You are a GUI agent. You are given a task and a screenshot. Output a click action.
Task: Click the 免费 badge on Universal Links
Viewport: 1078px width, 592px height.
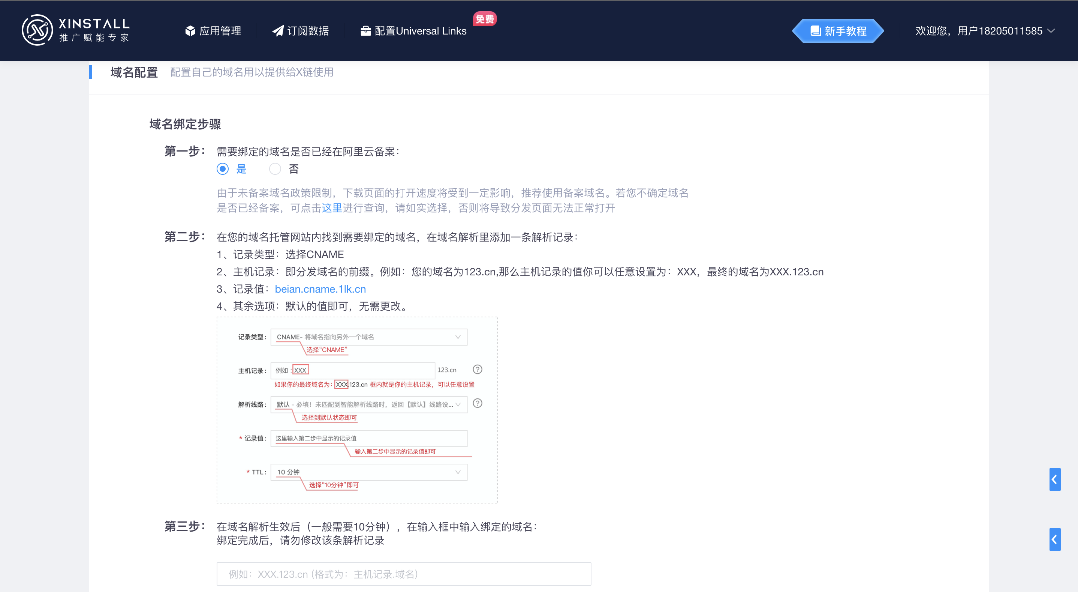tap(485, 19)
